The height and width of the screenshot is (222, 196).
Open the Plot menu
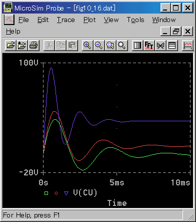[x=89, y=20]
